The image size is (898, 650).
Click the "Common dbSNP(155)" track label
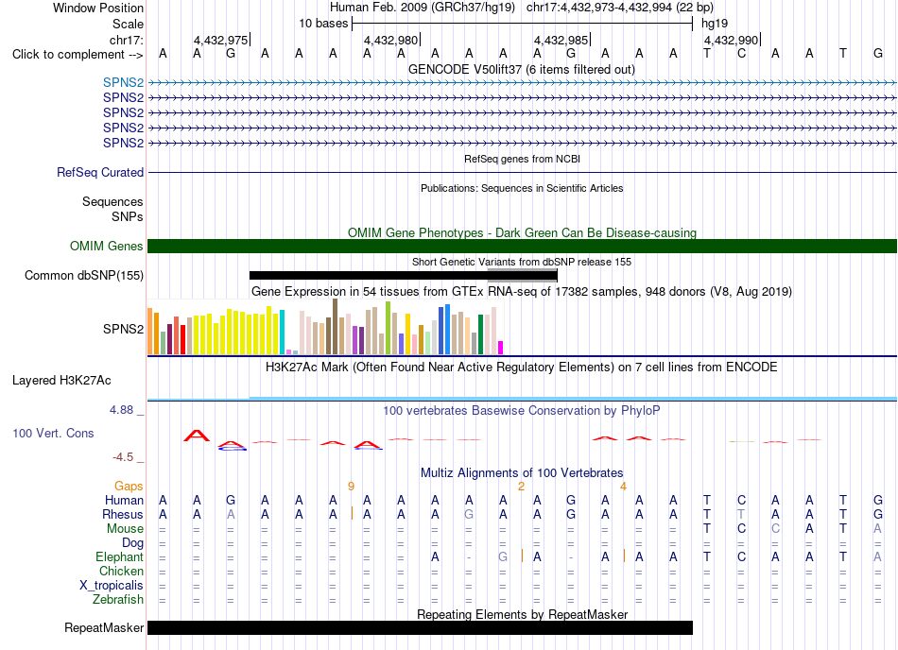pyautogui.click(x=84, y=275)
